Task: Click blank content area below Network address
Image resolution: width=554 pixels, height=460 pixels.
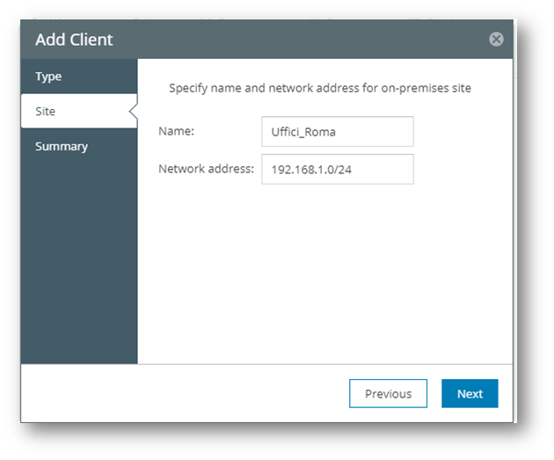Action: coord(325,273)
